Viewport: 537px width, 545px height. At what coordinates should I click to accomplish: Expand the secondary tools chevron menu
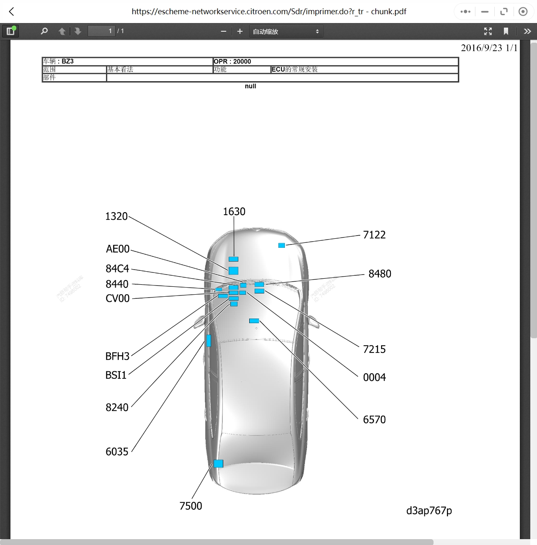[x=527, y=31]
